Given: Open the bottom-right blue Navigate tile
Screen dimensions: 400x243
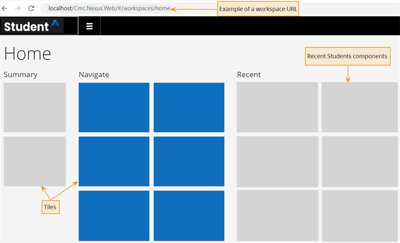Looking at the screenshot, I should click(189, 215).
